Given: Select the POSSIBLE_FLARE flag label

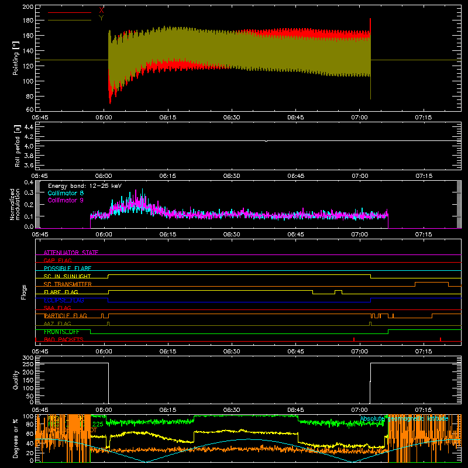Looking at the screenshot, I should (x=67, y=269).
